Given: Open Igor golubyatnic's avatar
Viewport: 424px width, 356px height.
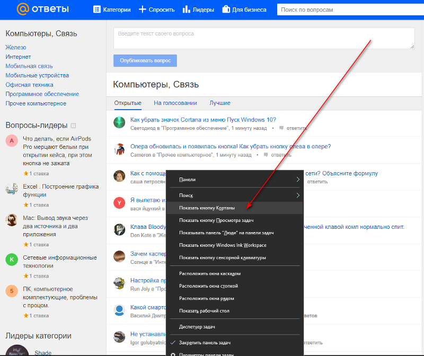Looking at the screenshot, I should (119, 337).
